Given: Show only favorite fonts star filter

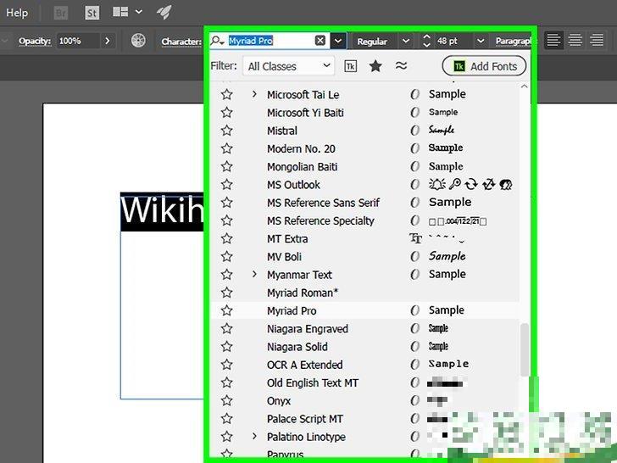Looking at the screenshot, I should coord(375,66).
